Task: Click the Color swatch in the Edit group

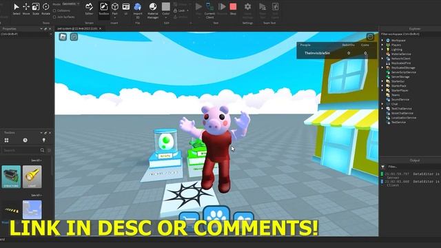Action: point(166,7)
